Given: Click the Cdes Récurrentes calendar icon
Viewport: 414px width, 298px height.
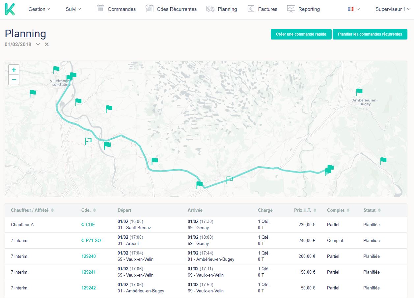Looking at the screenshot, I should click(150, 9).
